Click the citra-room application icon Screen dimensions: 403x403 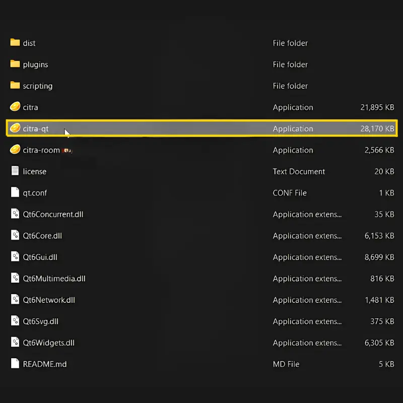[x=15, y=150]
